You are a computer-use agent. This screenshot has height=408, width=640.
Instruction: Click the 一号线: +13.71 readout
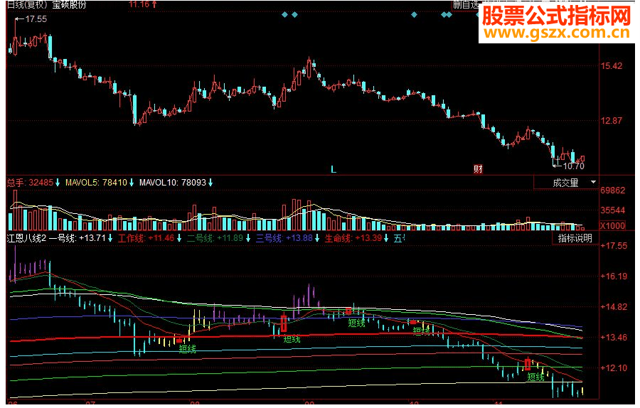pos(78,238)
